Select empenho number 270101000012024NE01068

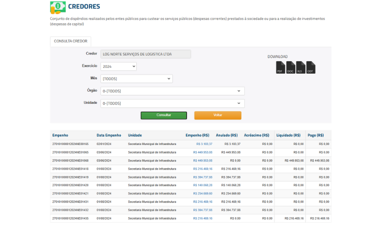tap(70, 161)
